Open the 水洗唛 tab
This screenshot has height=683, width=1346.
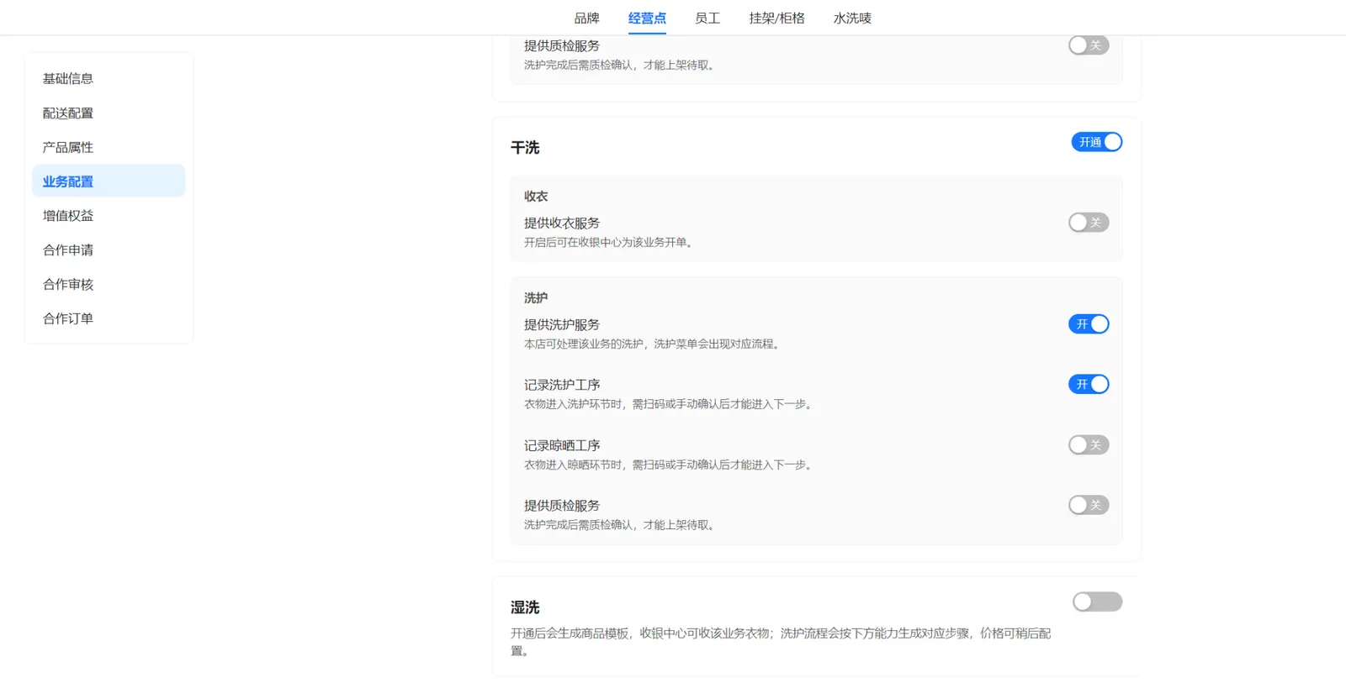[x=852, y=18]
